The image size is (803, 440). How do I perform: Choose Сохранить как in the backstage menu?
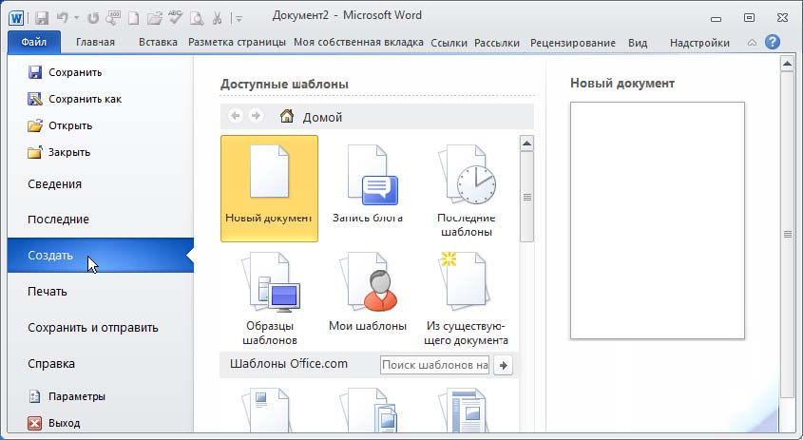coord(74,99)
